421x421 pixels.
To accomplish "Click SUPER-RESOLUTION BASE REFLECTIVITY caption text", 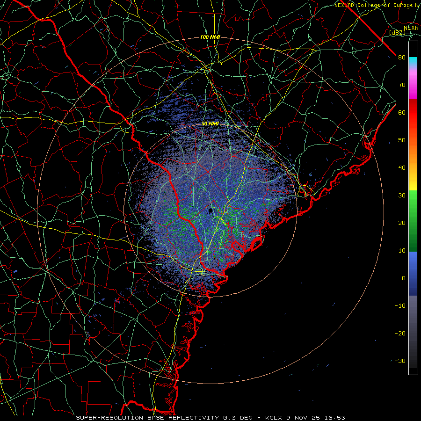I will (x=147, y=418).
